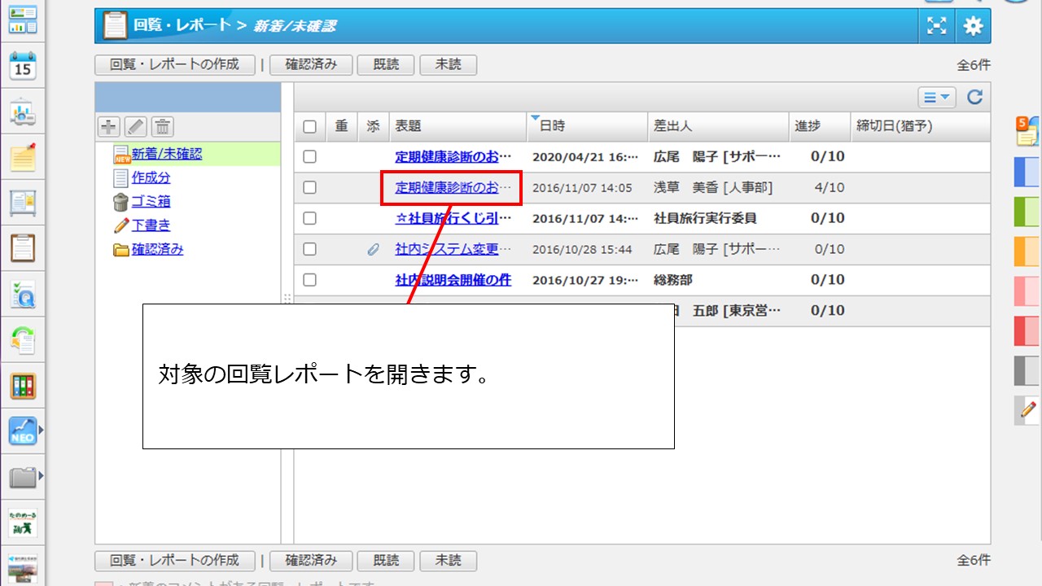Screen dimensions: 1042x586
Task: Refresh the circulation report list
Action: click(974, 98)
